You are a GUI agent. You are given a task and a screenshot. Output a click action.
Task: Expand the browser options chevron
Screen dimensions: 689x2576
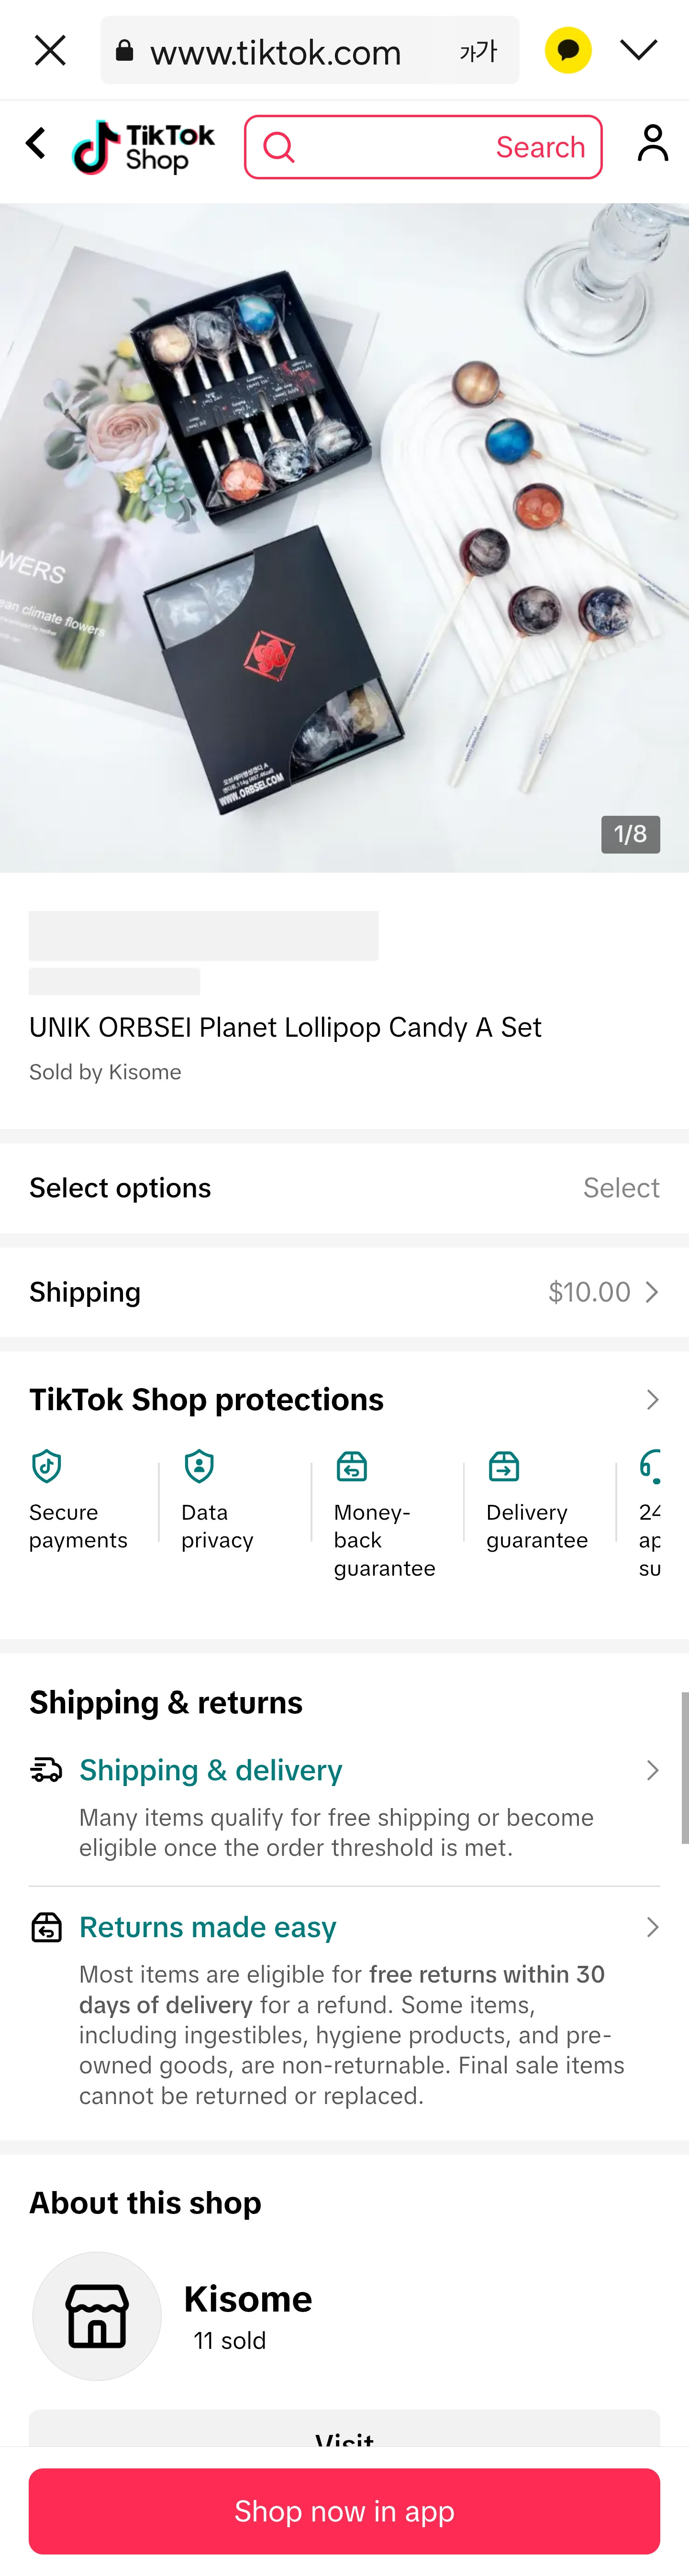tap(638, 50)
